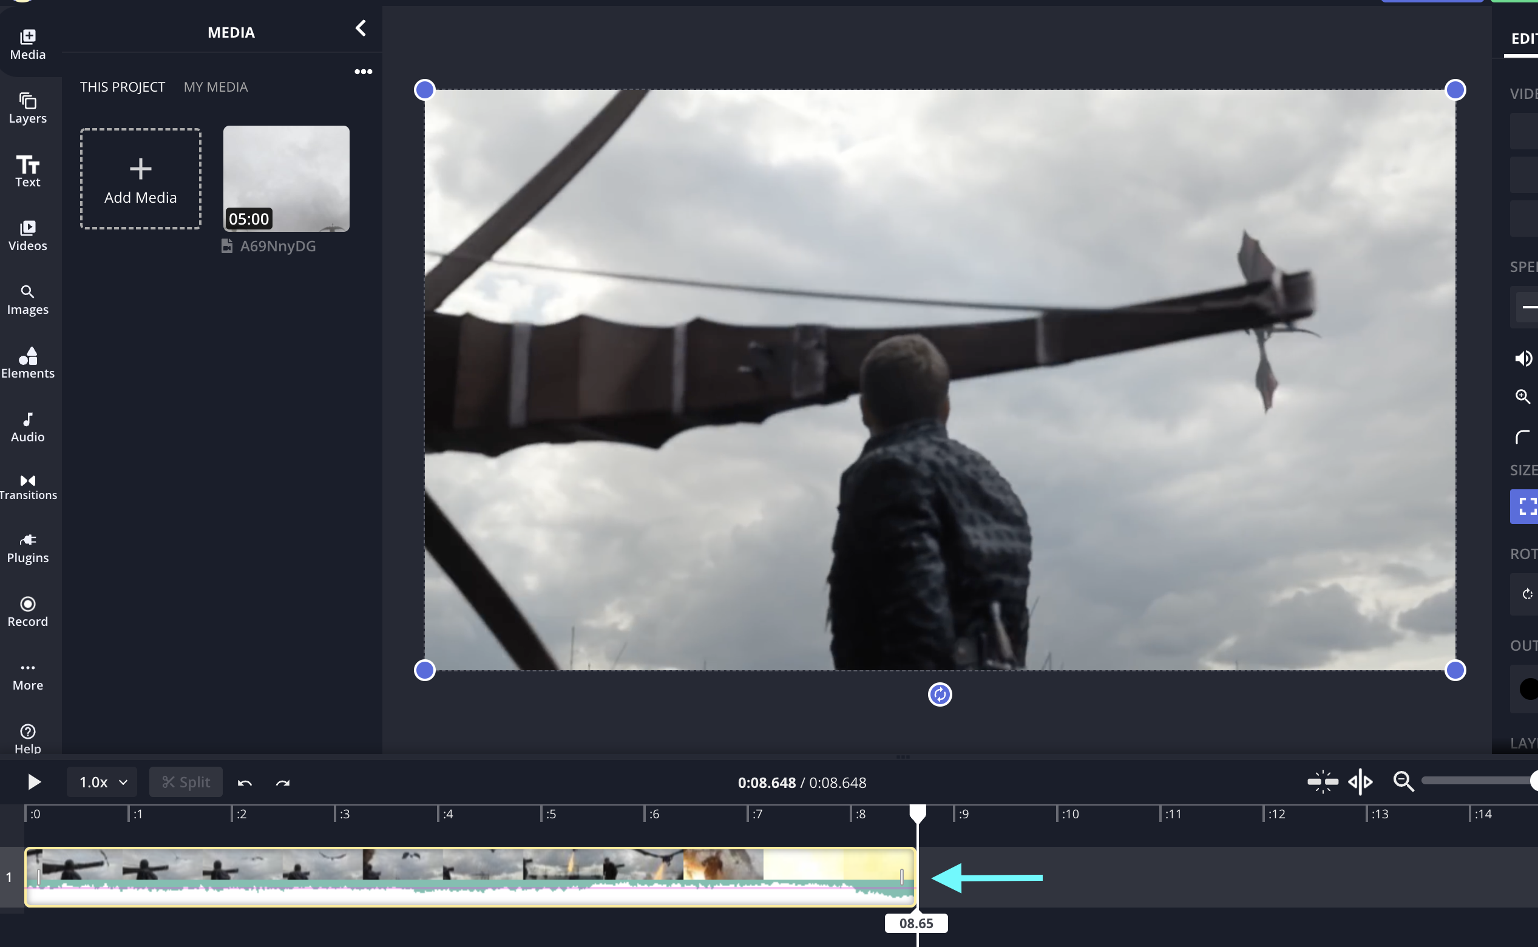Open the playback speed dropdown showing 1.0x

click(101, 782)
